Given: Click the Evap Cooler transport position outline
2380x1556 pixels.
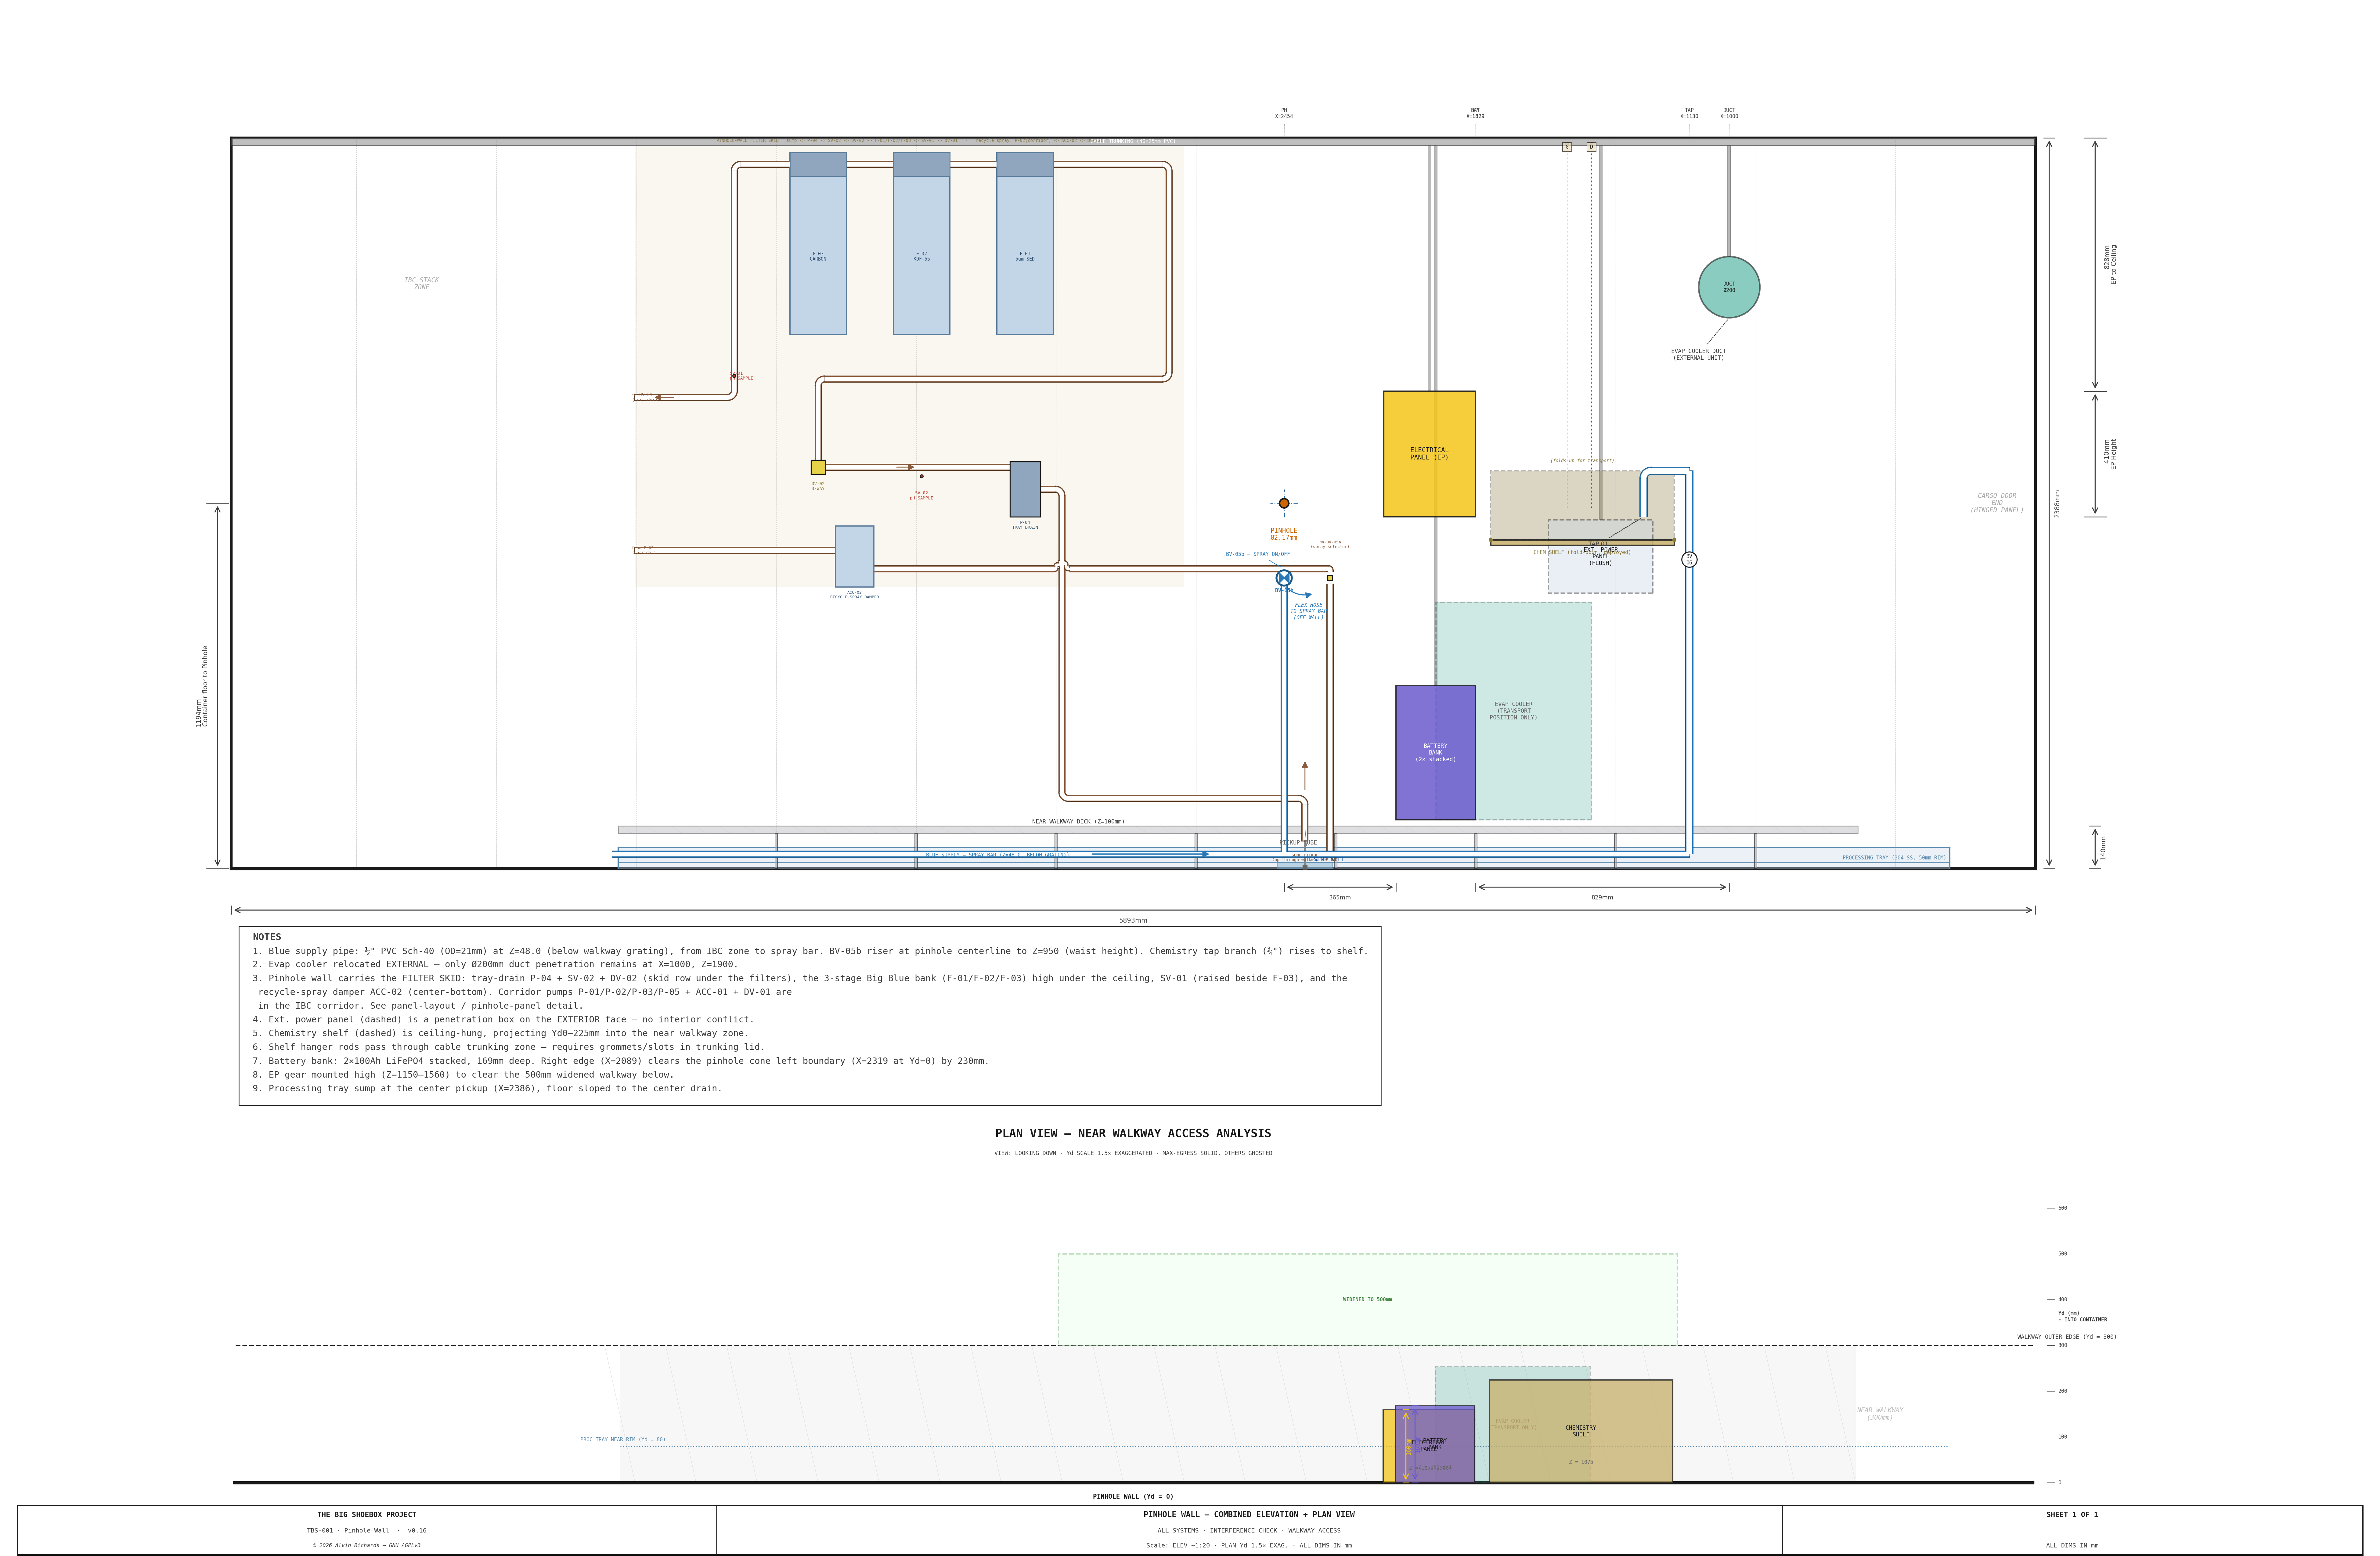Looking at the screenshot, I should click(1514, 711).
